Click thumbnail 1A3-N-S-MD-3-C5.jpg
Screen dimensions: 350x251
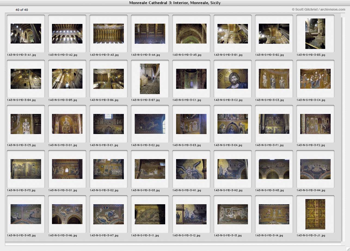click(x=26, y=124)
